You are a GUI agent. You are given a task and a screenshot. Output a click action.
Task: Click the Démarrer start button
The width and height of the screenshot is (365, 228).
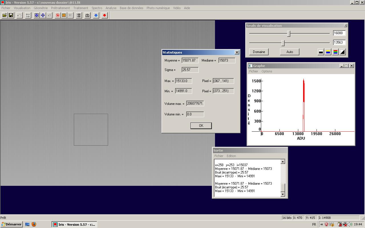pos(11,224)
